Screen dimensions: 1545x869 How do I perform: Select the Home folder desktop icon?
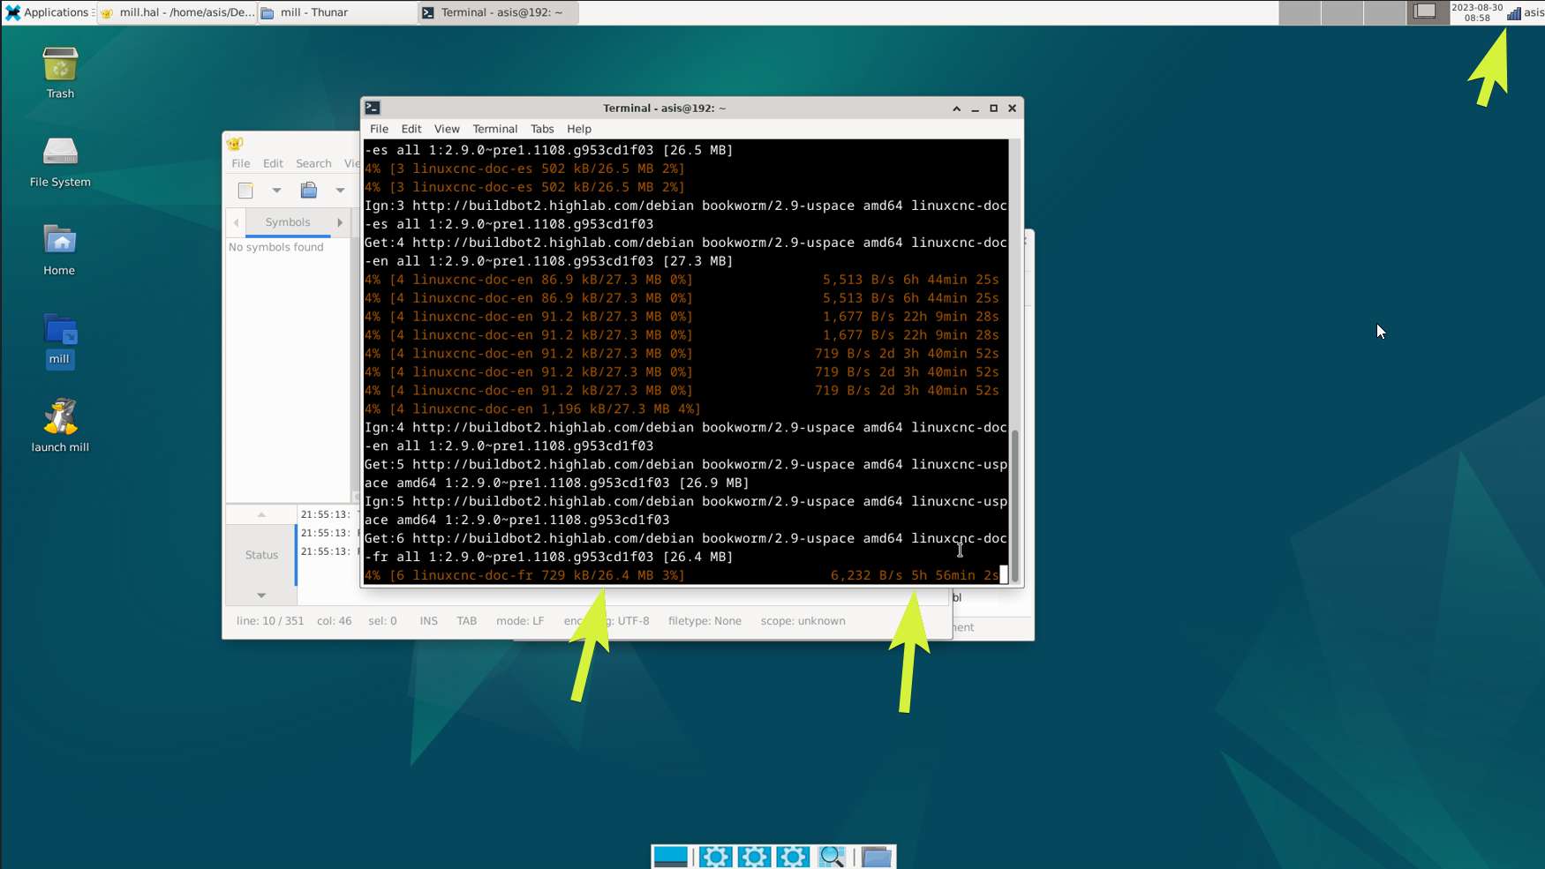click(60, 251)
